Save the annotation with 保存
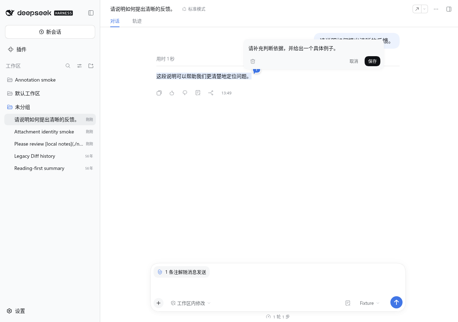Screen dimensions: 458x322 point(372,61)
